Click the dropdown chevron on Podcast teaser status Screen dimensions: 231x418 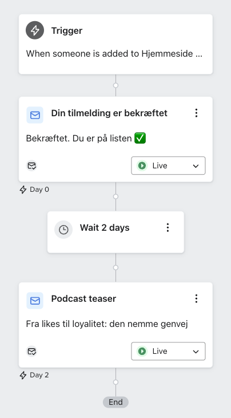tap(196, 352)
